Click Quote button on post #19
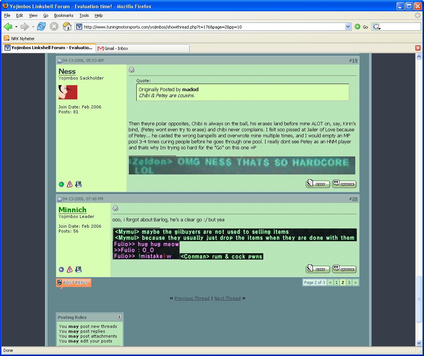The width and height of the screenshot is (424, 356). point(344,184)
